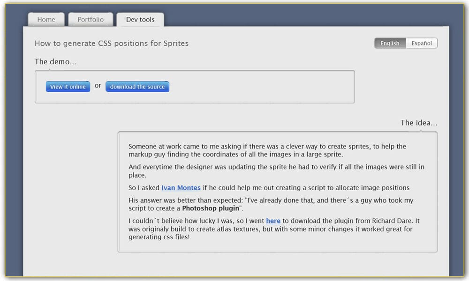Follow the Ivan Montes link

181,188
